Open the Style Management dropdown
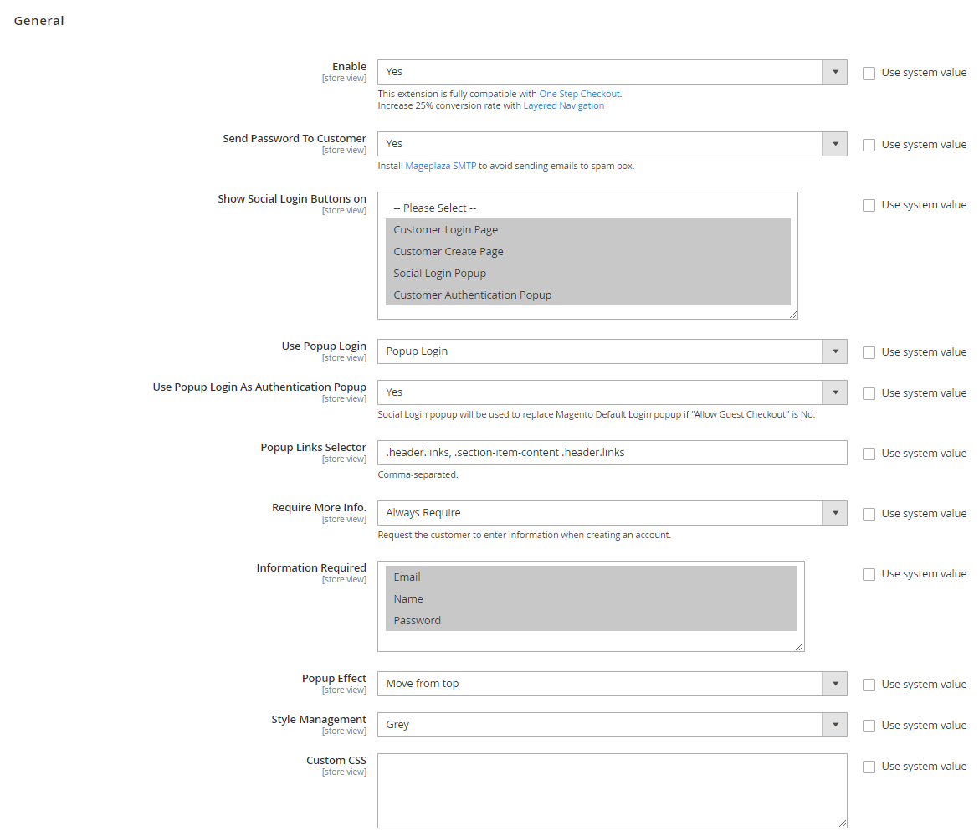The height and width of the screenshot is (831, 979). pos(612,725)
